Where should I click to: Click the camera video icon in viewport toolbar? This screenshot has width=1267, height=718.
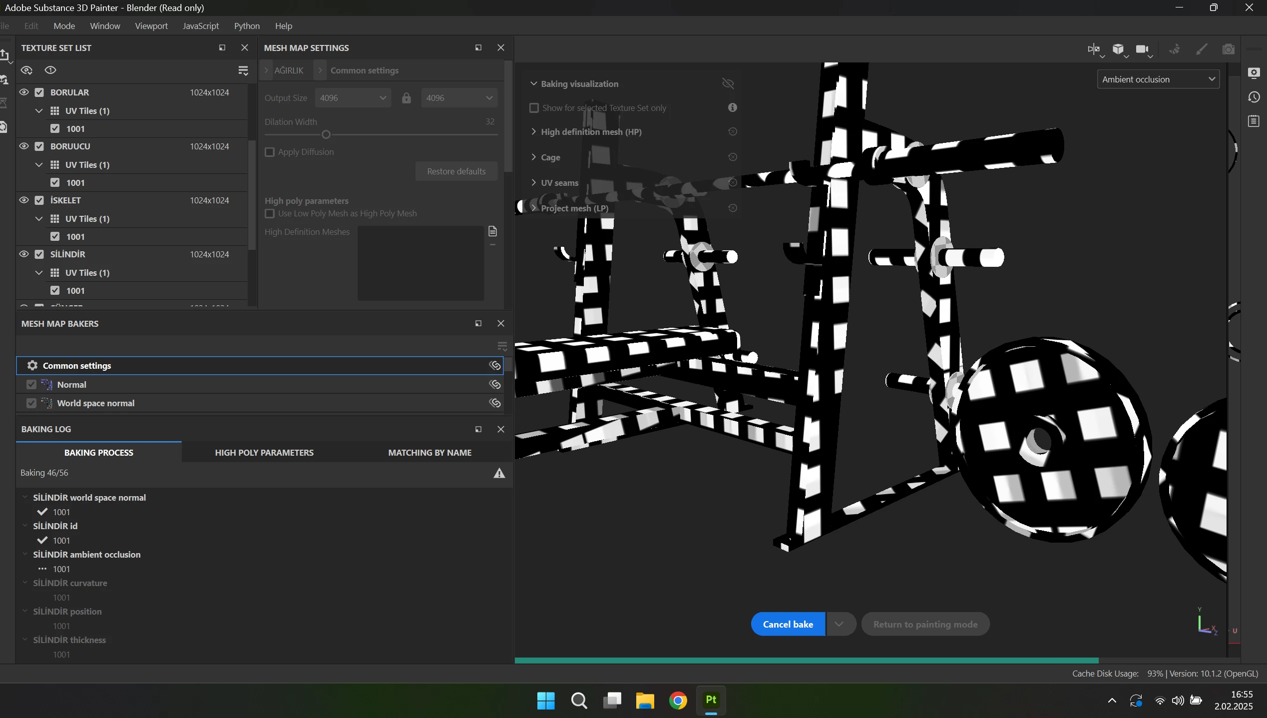pos(1142,49)
